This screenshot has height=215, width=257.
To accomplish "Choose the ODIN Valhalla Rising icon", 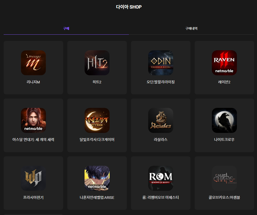I will [161, 63].
